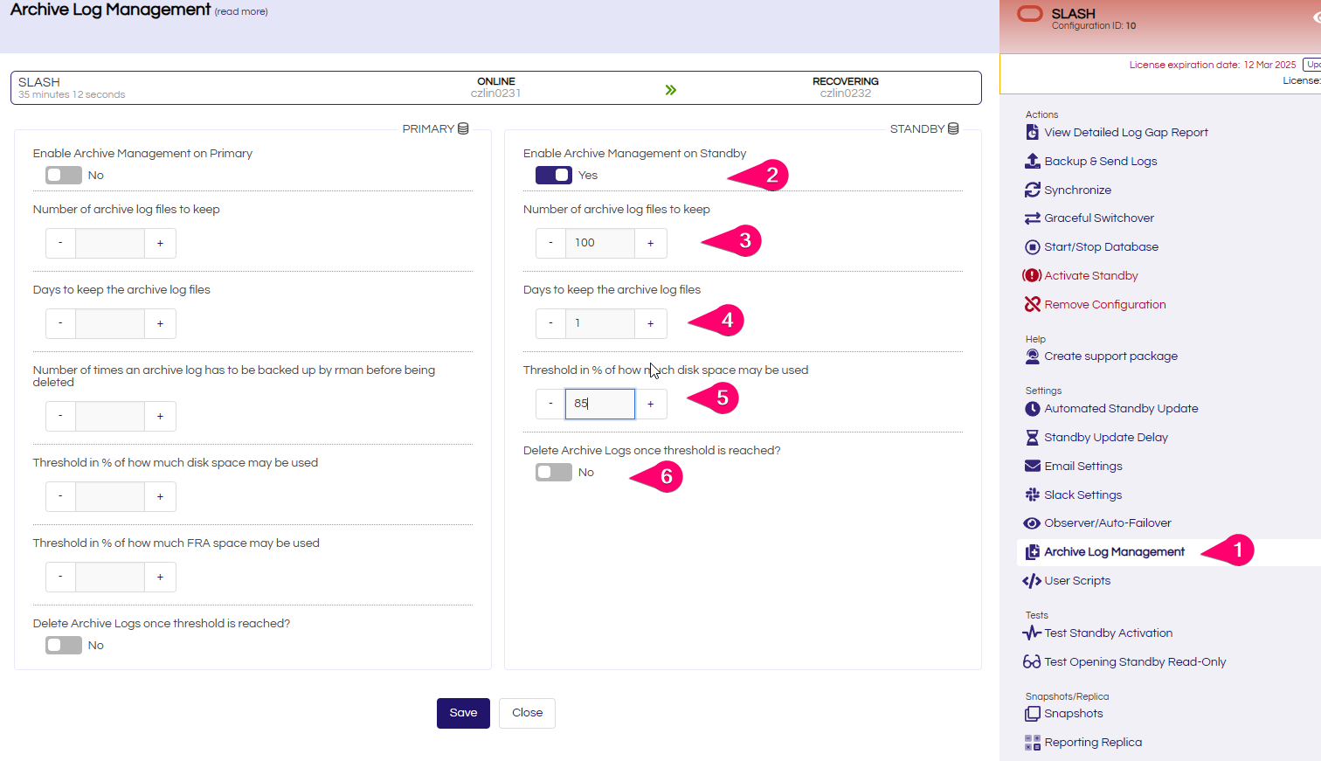Click Standby archive log files field showing 100
The height and width of the screenshot is (761, 1321).
(x=600, y=243)
